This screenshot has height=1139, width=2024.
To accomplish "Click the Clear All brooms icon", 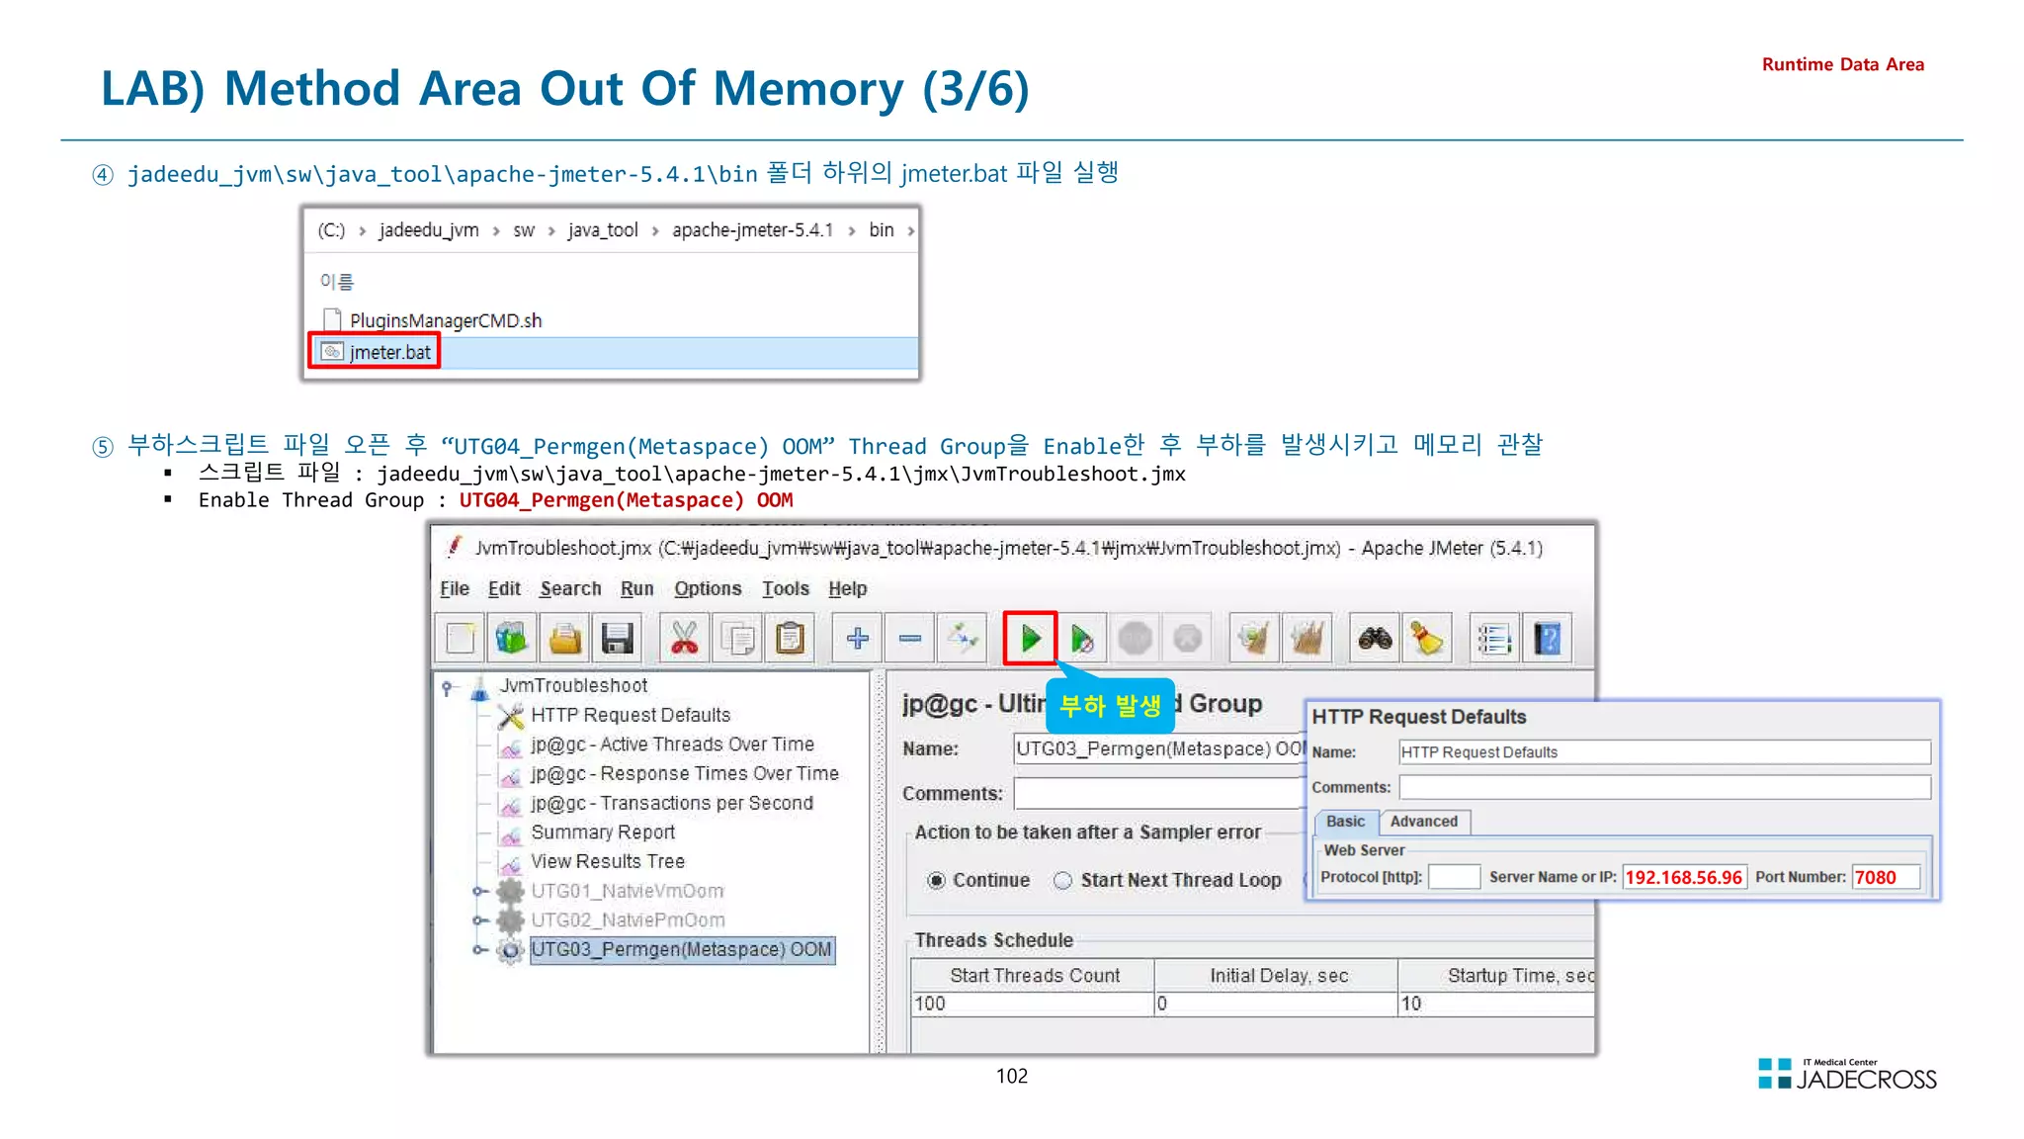I will (1307, 639).
